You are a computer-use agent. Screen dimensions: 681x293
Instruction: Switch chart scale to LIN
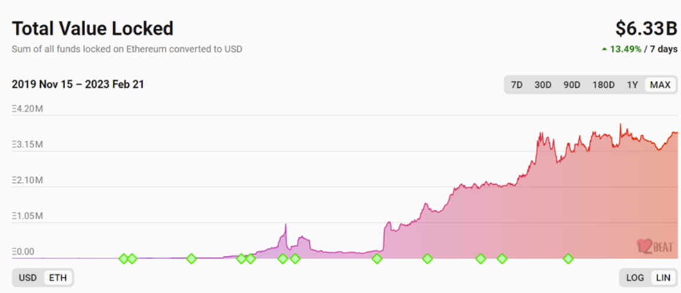click(663, 278)
